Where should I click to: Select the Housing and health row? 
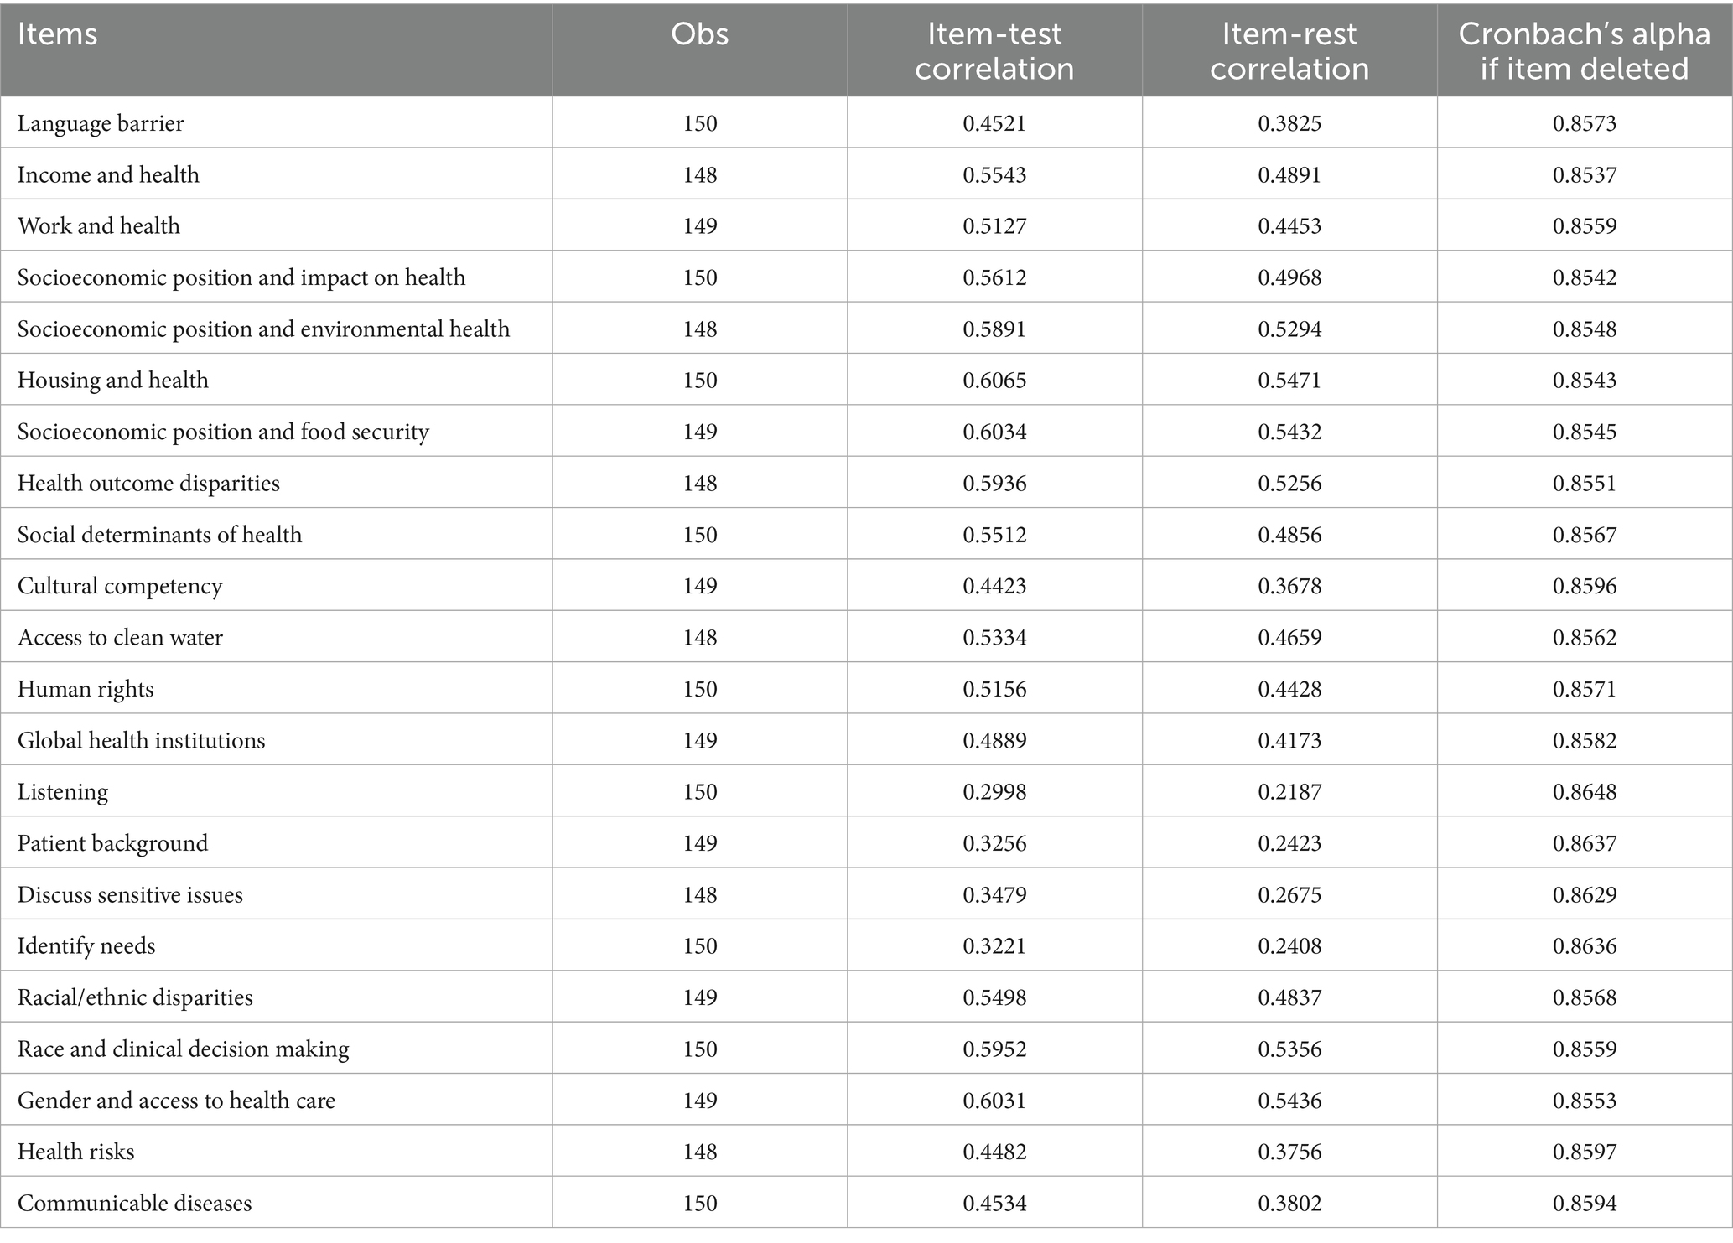click(113, 380)
